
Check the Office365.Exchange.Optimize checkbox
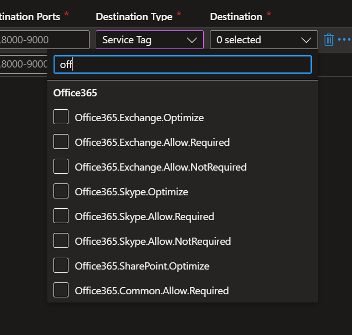[x=61, y=117]
